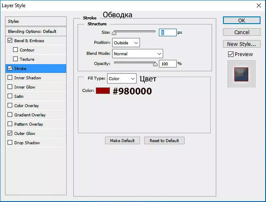266x202 pixels.
Task: Click the style preview thumbnail
Action: [241, 74]
